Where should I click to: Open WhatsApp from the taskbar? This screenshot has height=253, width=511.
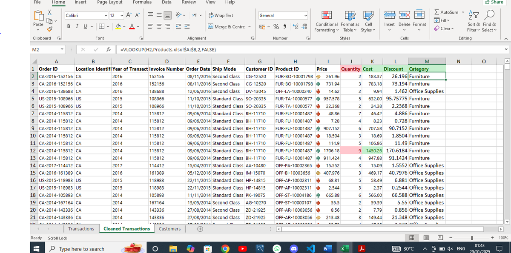tap(276, 249)
